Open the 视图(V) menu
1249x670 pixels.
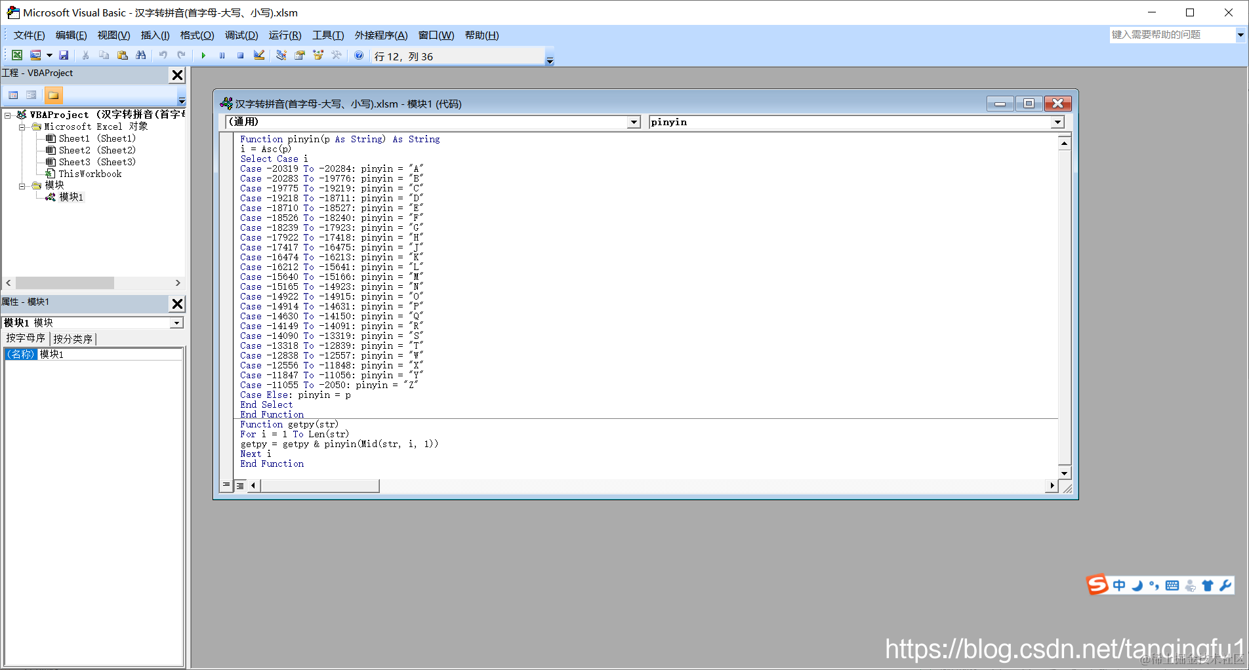113,35
